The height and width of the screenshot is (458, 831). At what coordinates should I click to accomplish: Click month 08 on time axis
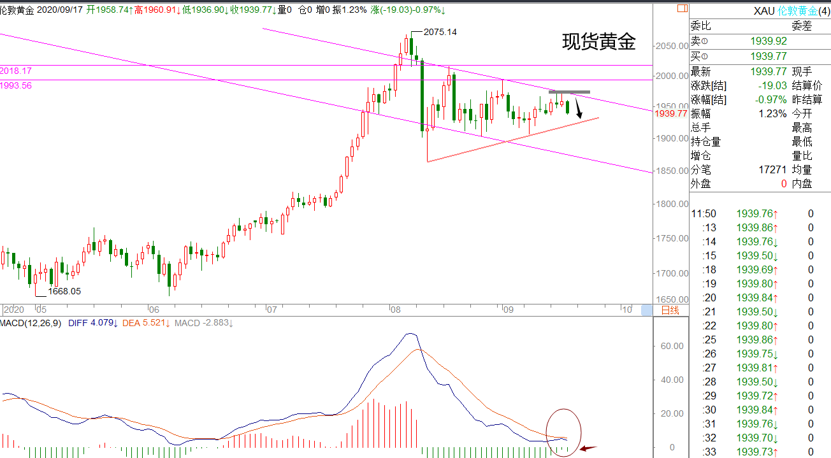395,310
